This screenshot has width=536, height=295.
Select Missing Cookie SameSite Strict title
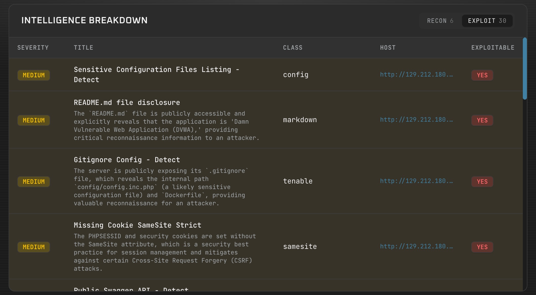(137, 225)
